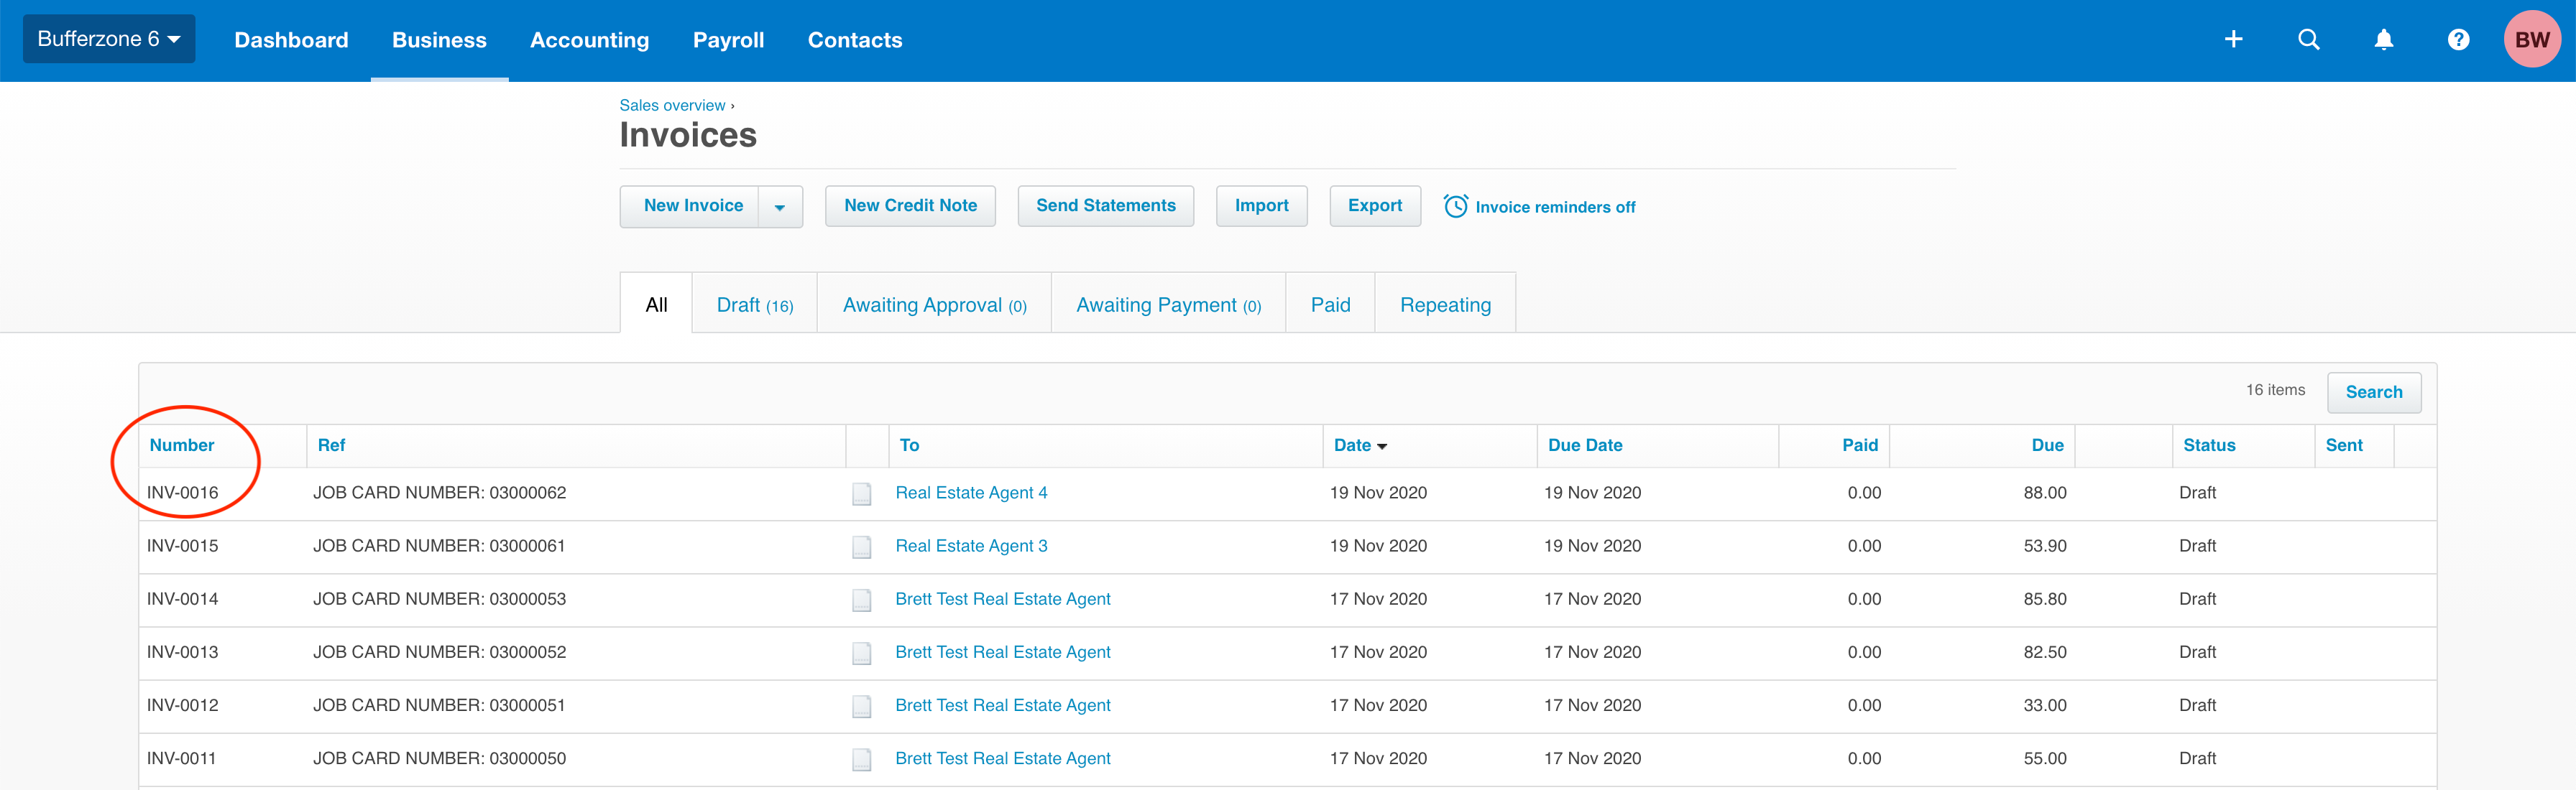2576x790 pixels.
Task: Expand the Bufferzone 6 organisation switcher
Action: pos(109,39)
